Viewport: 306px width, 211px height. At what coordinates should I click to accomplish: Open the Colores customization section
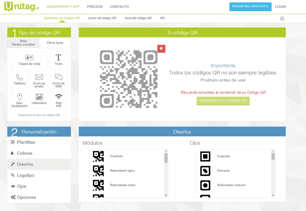(39, 153)
